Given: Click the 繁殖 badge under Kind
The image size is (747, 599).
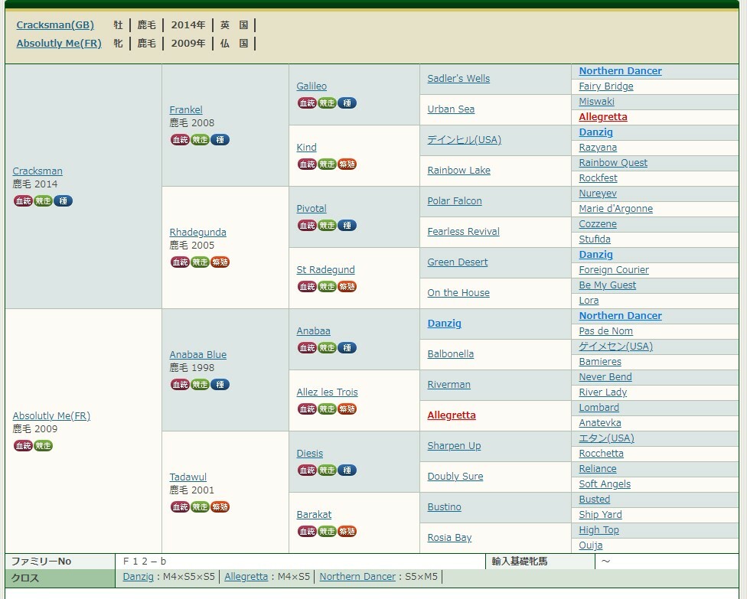Looking at the screenshot, I should [347, 164].
